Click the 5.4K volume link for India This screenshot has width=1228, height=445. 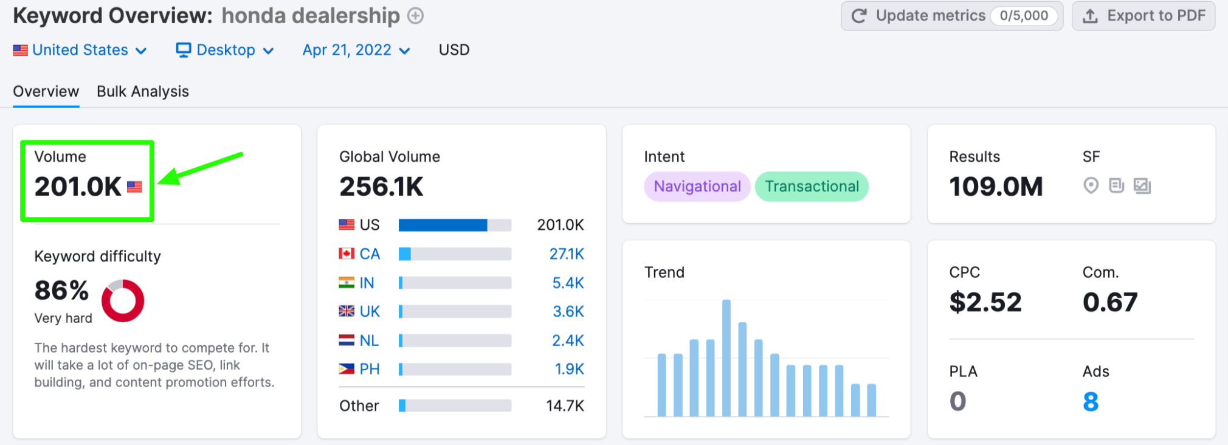(x=568, y=283)
